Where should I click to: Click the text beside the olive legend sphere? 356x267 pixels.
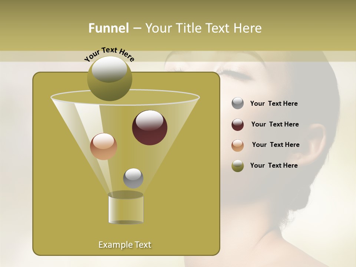pyautogui.click(x=274, y=165)
